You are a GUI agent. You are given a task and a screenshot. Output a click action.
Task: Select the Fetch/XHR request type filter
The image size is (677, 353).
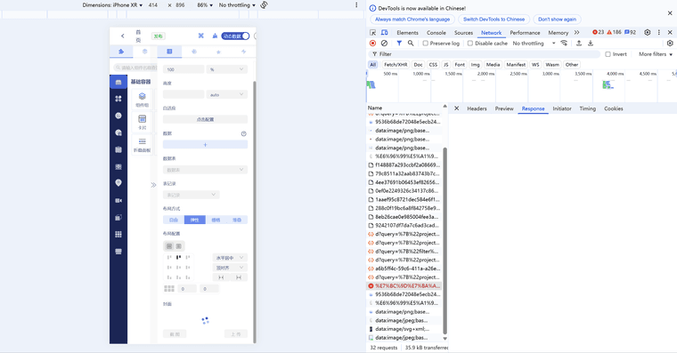pos(396,65)
